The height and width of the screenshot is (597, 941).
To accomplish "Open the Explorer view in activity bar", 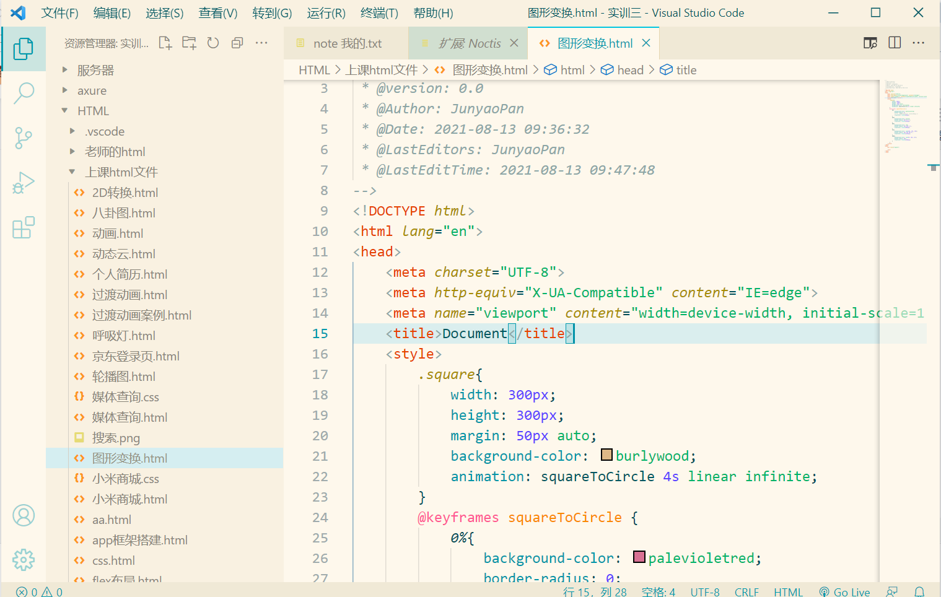I will click(24, 48).
